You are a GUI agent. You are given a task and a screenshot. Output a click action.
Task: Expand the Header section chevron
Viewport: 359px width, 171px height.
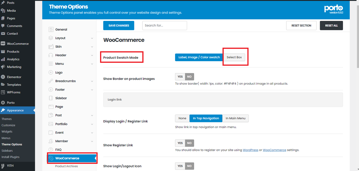[x=92, y=55]
